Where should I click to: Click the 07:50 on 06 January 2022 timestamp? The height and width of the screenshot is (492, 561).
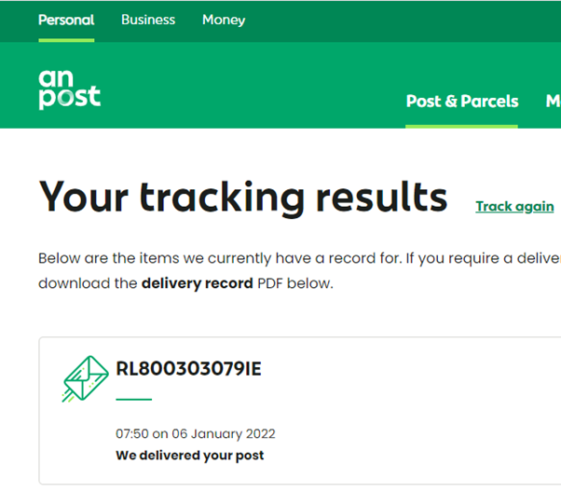(196, 434)
